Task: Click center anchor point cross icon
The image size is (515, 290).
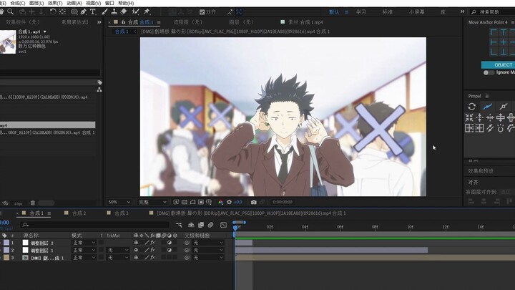Action: click(503, 42)
